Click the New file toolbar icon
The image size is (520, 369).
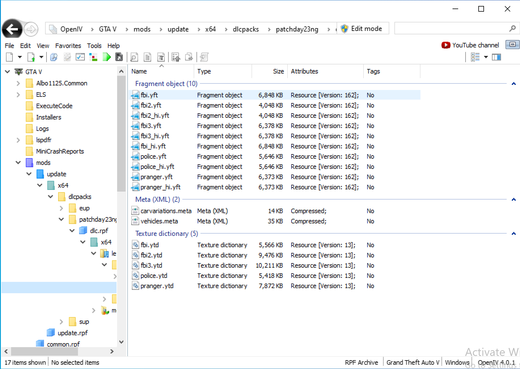click(10, 57)
